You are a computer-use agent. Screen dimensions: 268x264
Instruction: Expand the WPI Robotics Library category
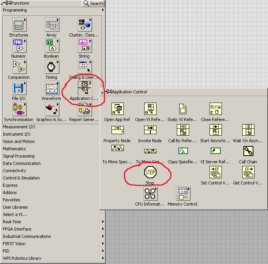(22, 258)
